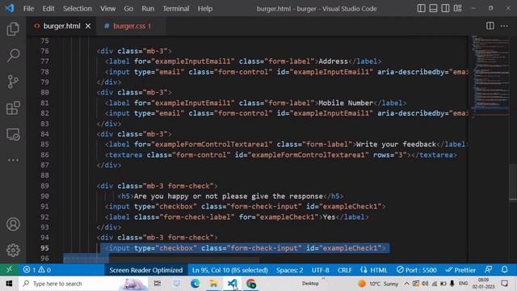Image resolution: width=517 pixels, height=291 pixels.
Task: Open volume control in system tray
Action: pyautogui.click(x=425, y=284)
